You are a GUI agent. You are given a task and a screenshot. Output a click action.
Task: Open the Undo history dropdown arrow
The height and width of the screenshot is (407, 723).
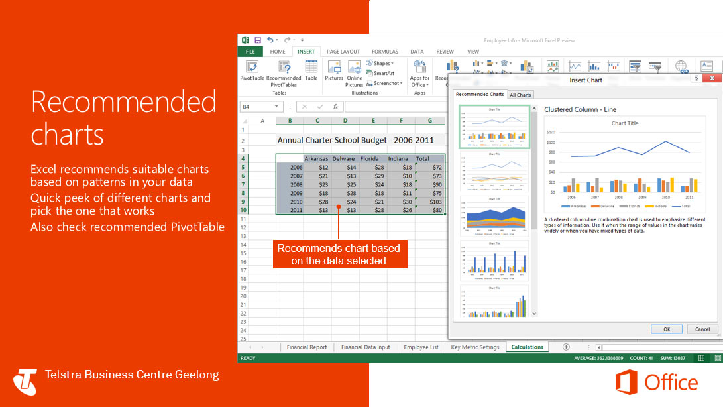[276, 40]
